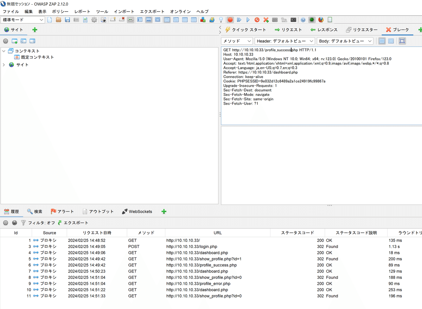Click the Persist Session floppy disk icon
The image size is (422, 309).
click(67, 20)
